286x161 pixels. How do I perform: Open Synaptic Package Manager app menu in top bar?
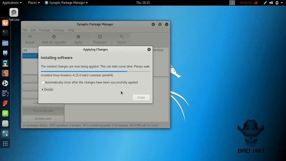[x=67, y=3]
